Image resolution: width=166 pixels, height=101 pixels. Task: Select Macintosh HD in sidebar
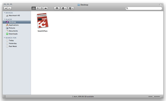click(17, 15)
